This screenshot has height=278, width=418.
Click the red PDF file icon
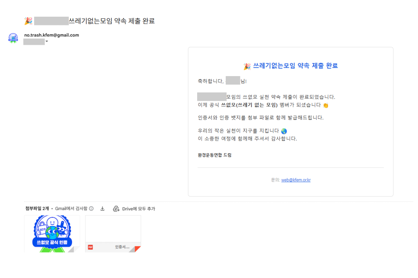90,247
